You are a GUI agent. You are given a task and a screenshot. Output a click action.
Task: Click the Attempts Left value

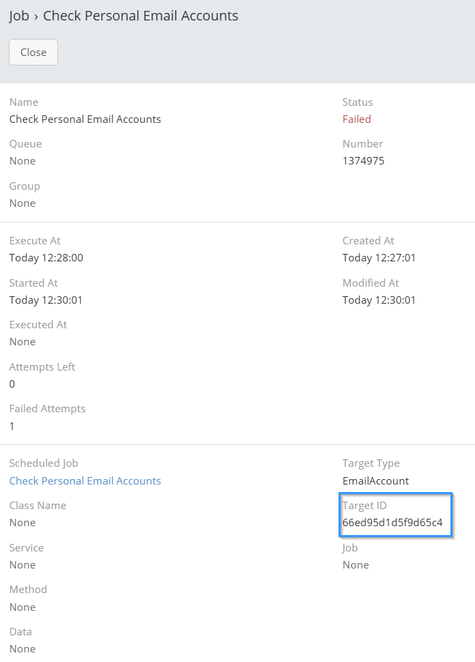pos(12,384)
